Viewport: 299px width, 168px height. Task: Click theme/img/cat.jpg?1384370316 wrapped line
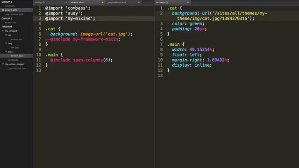(216, 19)
